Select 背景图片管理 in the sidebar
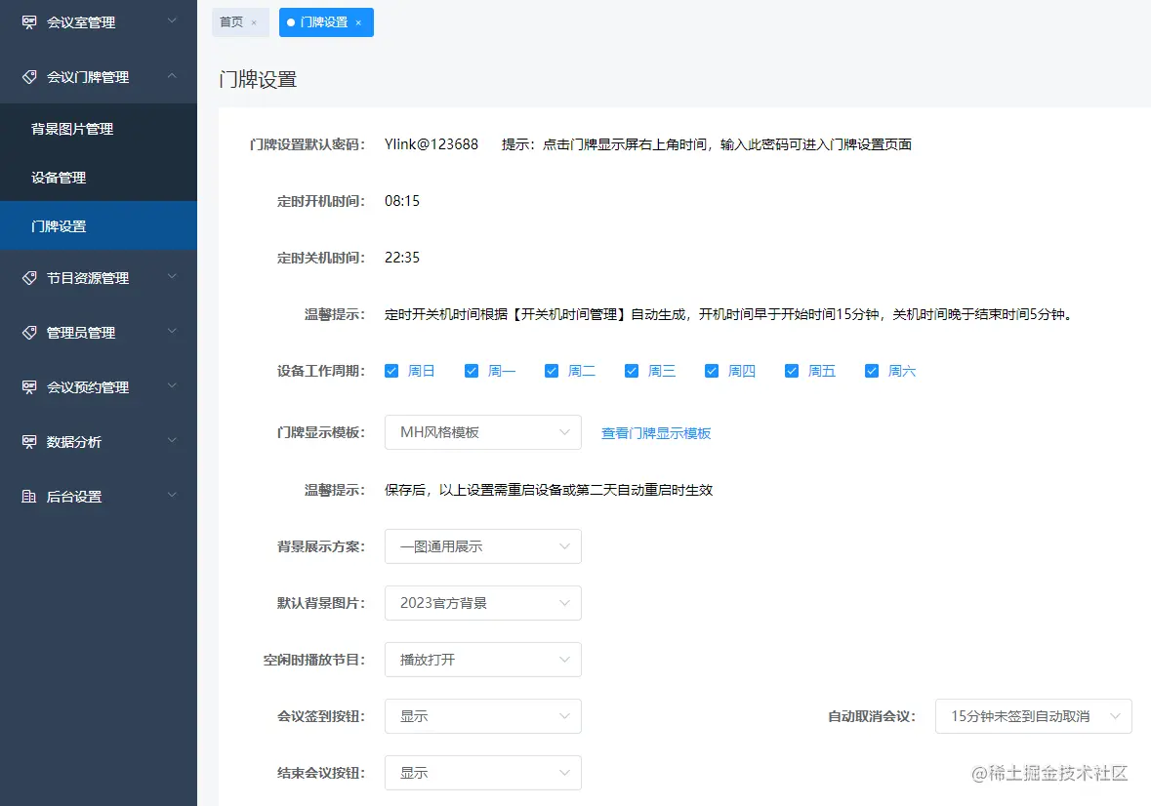Viewport: 1151px width, 806px height. pyautogui.click(x=73, y=128)
